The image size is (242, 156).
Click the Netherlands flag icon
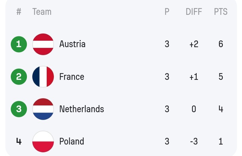[43, 109]
